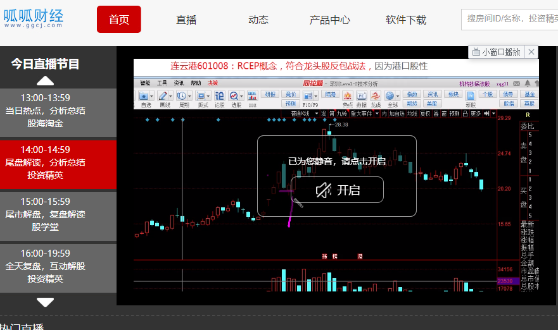Open the 直播 navigation item

click(x=186, y=20)
